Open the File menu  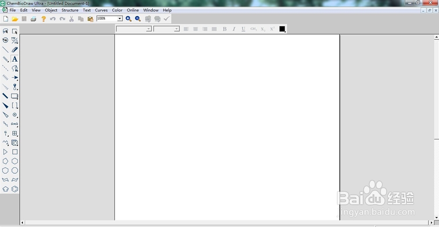click(x=12, y=10)
